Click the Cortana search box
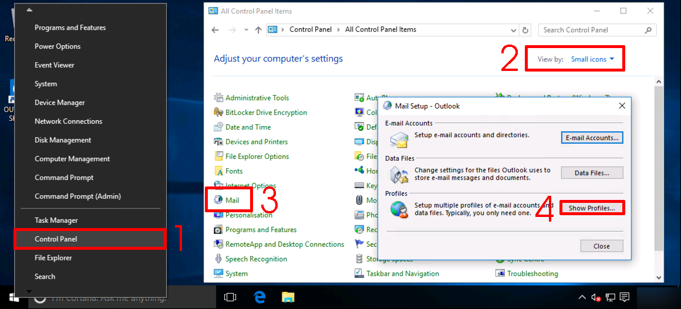The height and width of the screenshot is (309, 681). tap(122, 298)
